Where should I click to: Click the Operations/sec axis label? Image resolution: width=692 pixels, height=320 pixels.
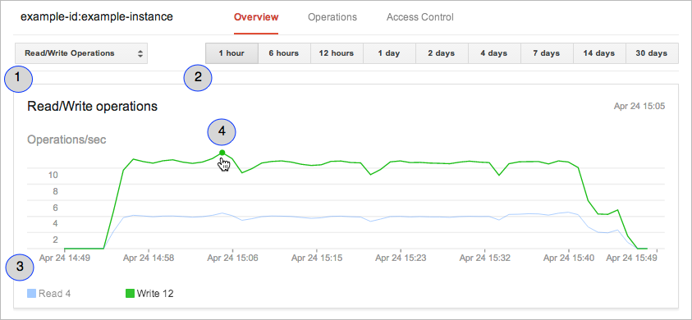66,140
